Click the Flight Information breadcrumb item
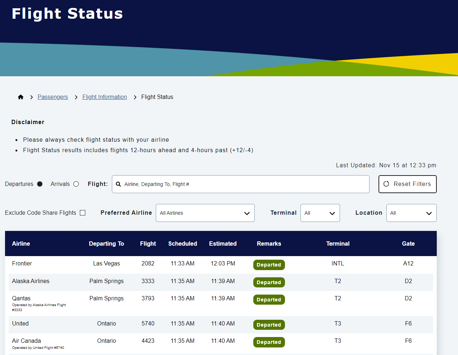This screenshot has height=355, width=458. click(x=104, y=97)
